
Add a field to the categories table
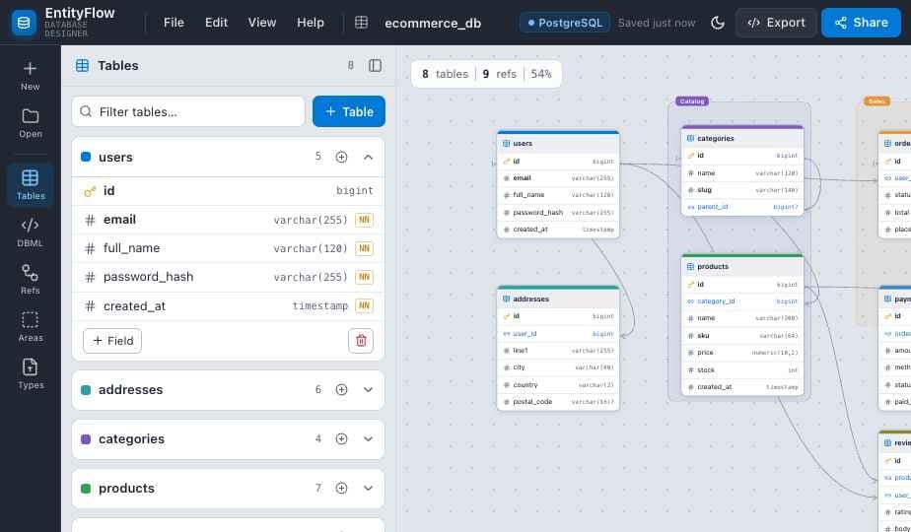[x=341, y=439]
